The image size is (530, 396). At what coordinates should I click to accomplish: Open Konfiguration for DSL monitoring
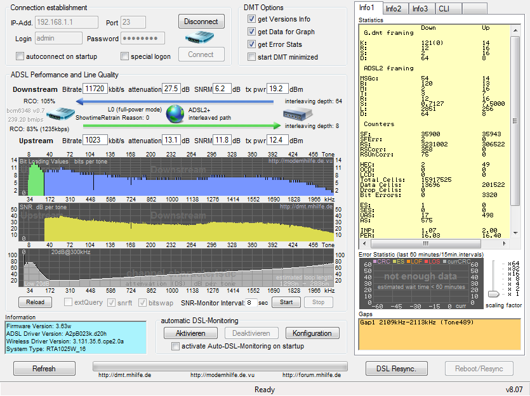pyautogui.click(x=312, y=333)
